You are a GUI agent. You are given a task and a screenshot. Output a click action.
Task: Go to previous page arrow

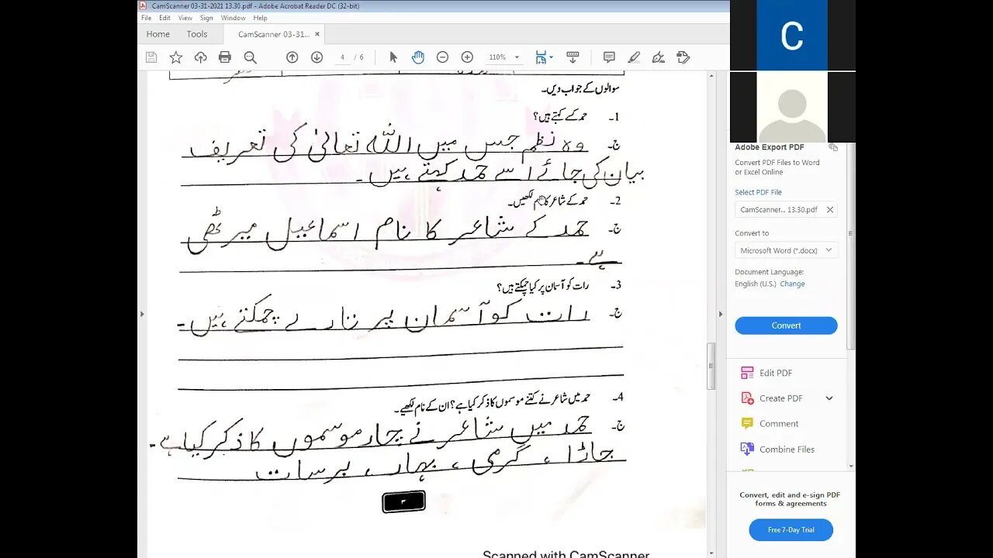292,57
